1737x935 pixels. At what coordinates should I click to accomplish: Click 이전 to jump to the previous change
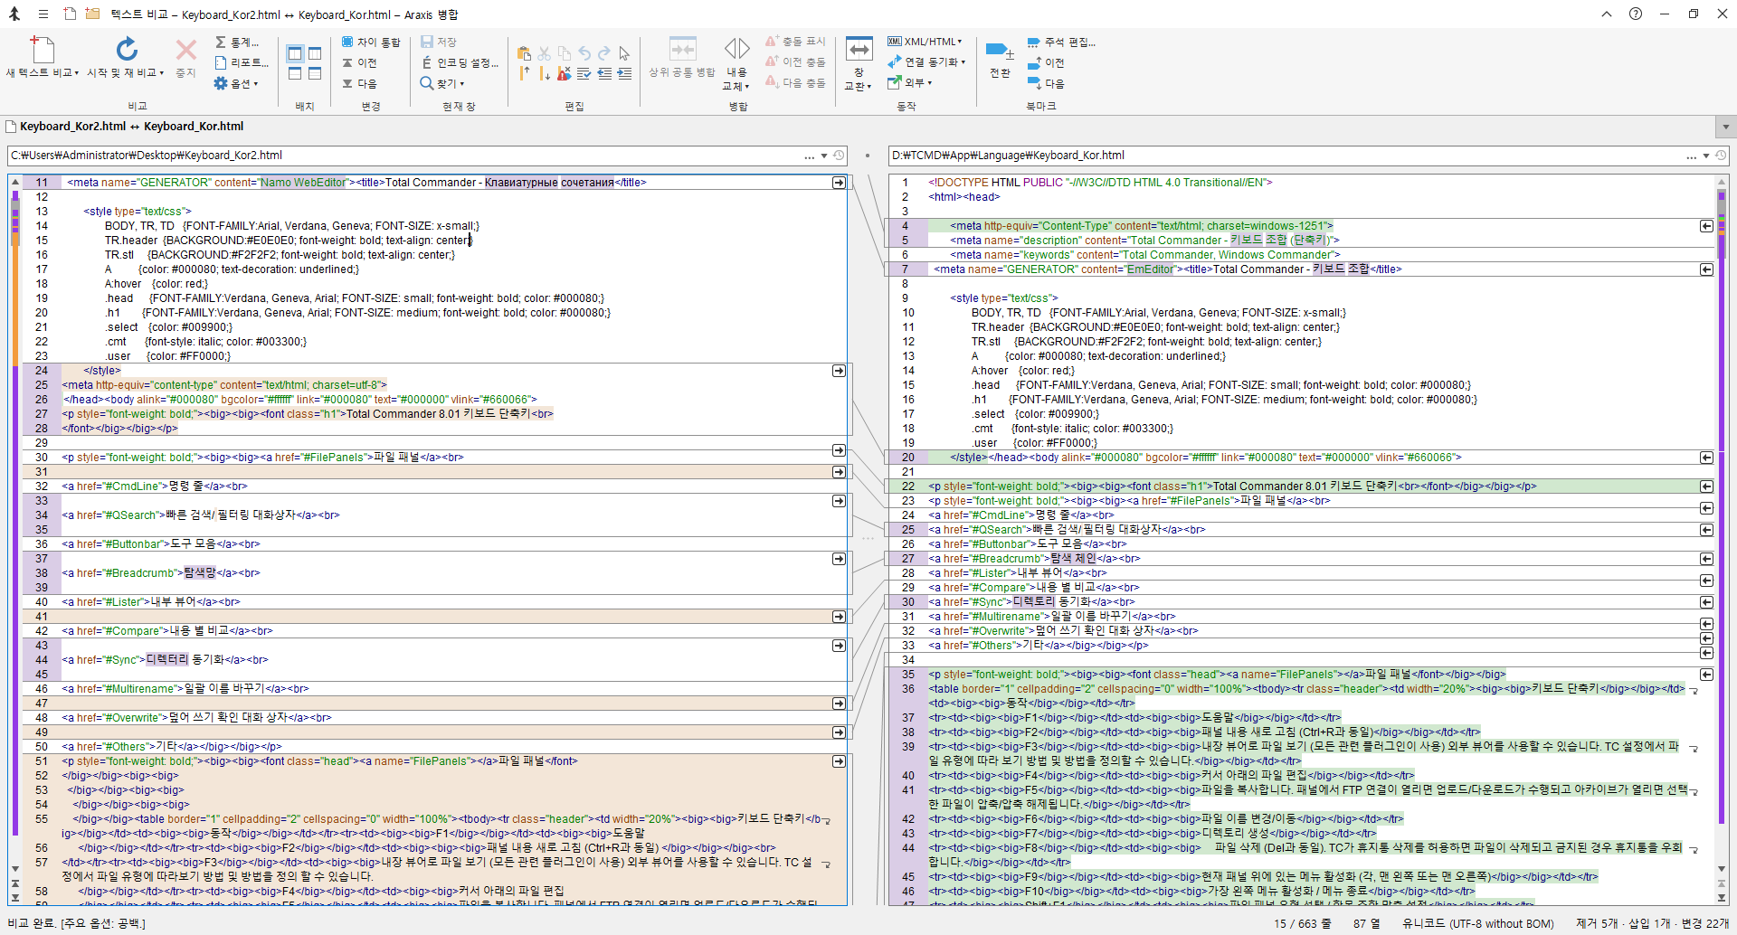pyautogui.click(x=359, y=62)
